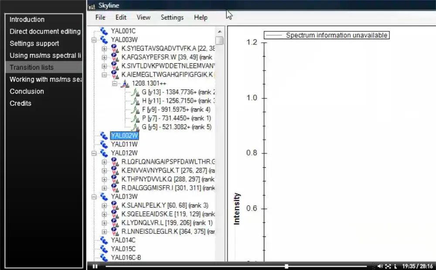
Task: Collapse the YAL013W protein node
Action: (x=94, y=197)
